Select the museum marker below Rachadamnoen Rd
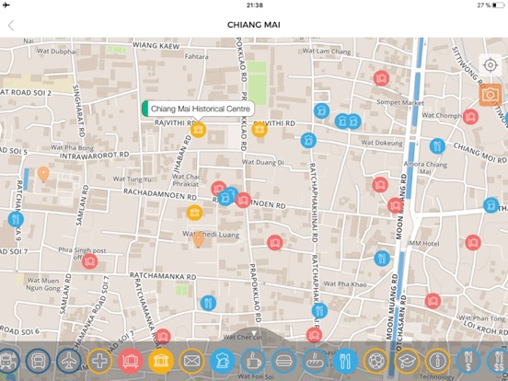The image size is (508, 381). 194,213
